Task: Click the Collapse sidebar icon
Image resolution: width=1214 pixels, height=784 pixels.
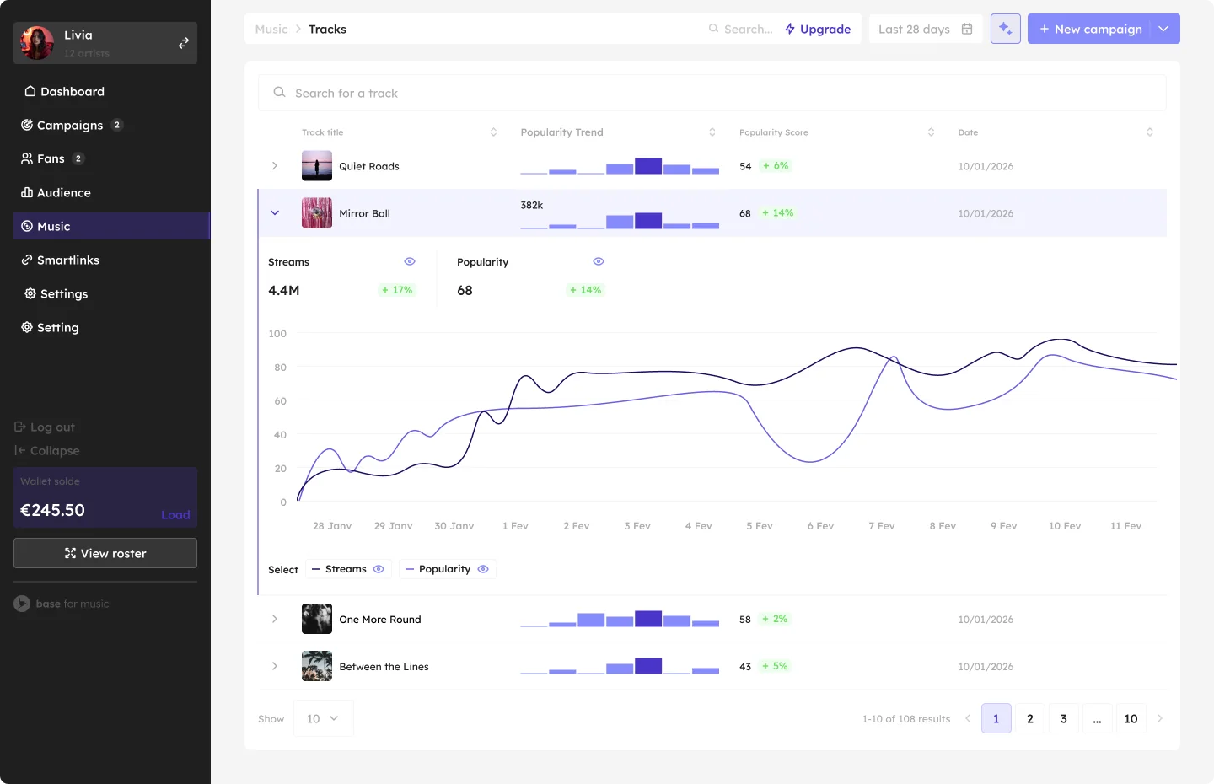Action: click(x=20, y=450)
